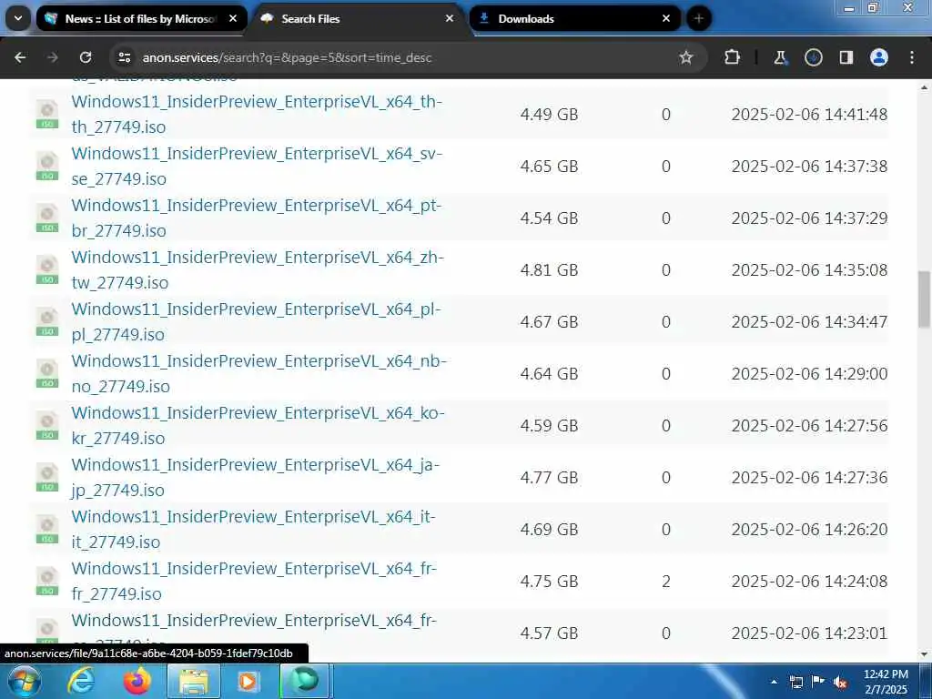Click ISO file icon for nb-no row

tap(47, 373)
